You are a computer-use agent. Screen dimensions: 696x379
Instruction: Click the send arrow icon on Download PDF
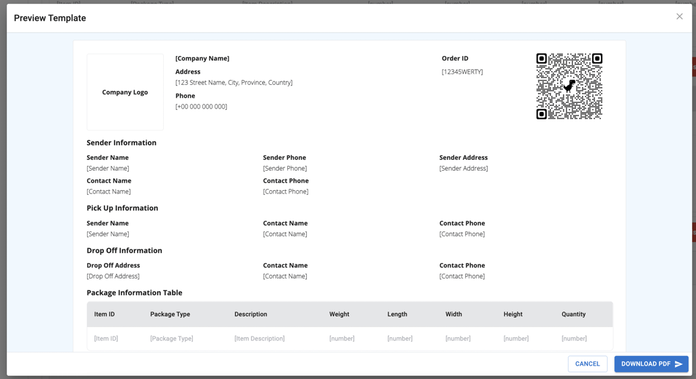click(678, 364)
